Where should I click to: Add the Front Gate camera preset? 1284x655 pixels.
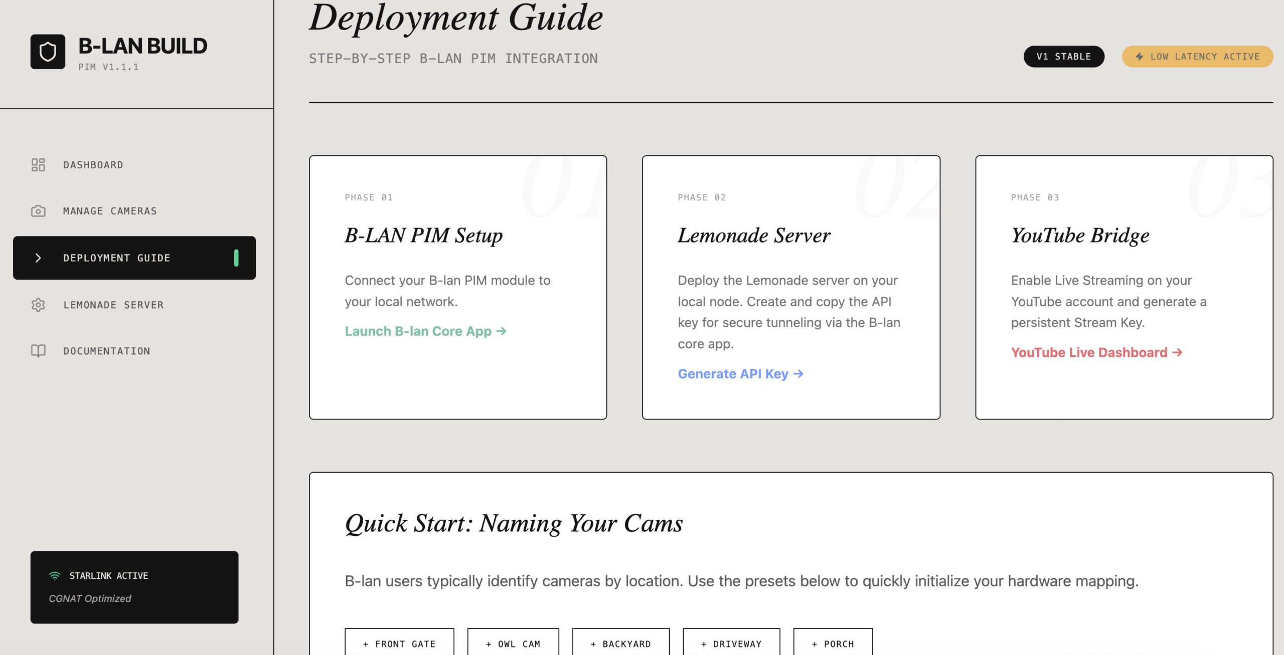pyautogui.click(x=399, y=643)
